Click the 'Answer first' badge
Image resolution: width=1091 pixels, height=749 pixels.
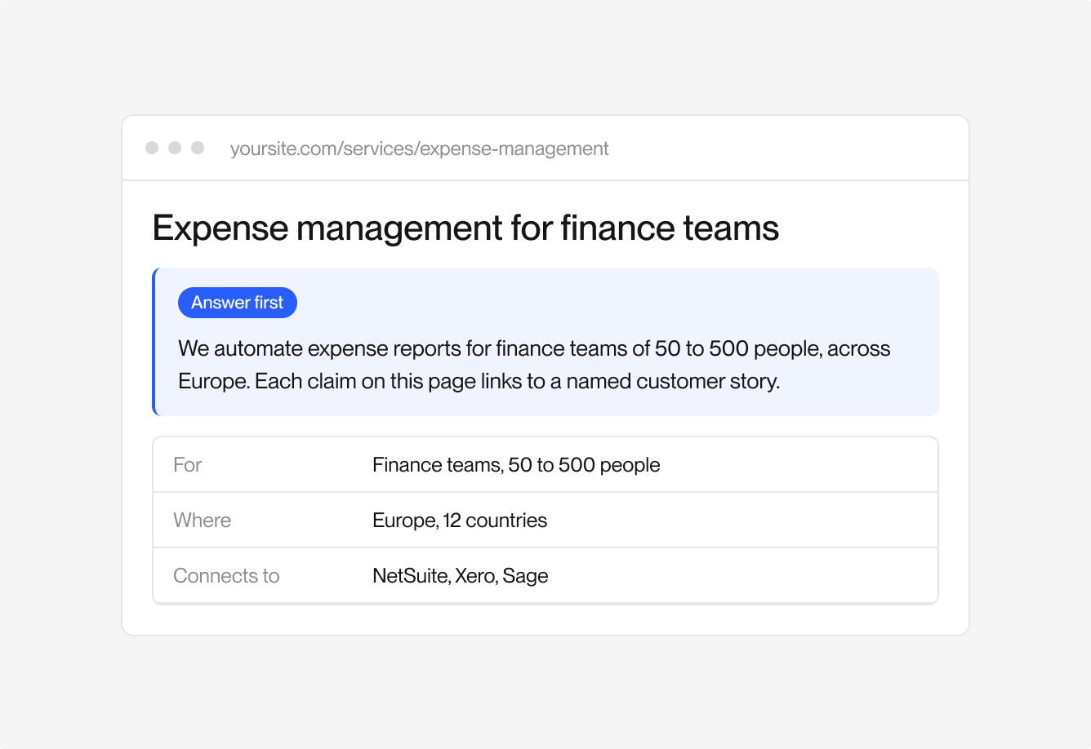coord(238,303)
